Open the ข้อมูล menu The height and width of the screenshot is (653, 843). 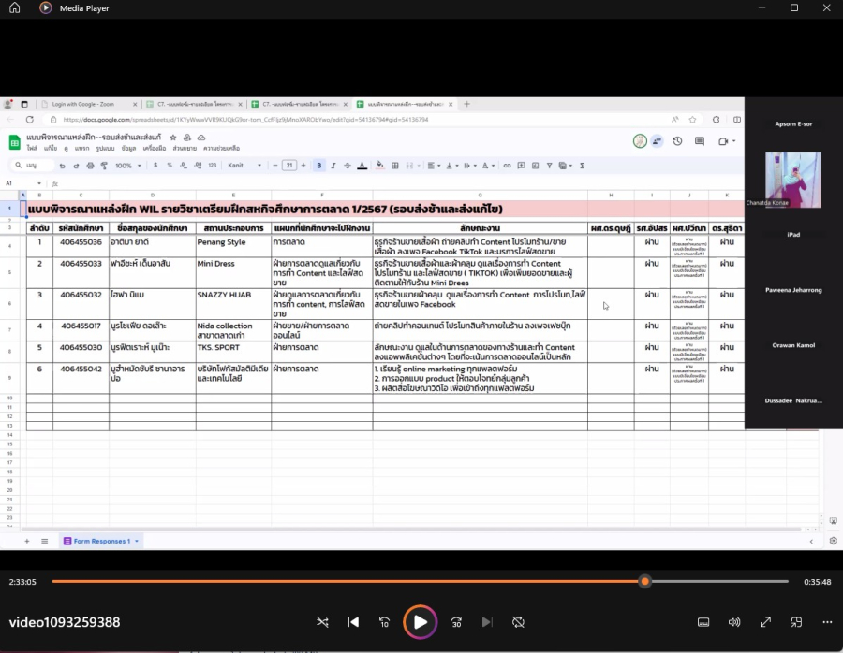point(128,148)
